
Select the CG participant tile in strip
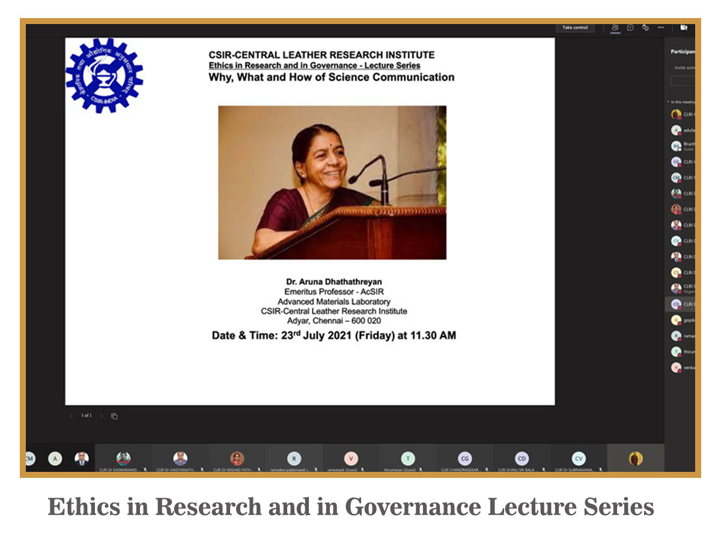464,459
